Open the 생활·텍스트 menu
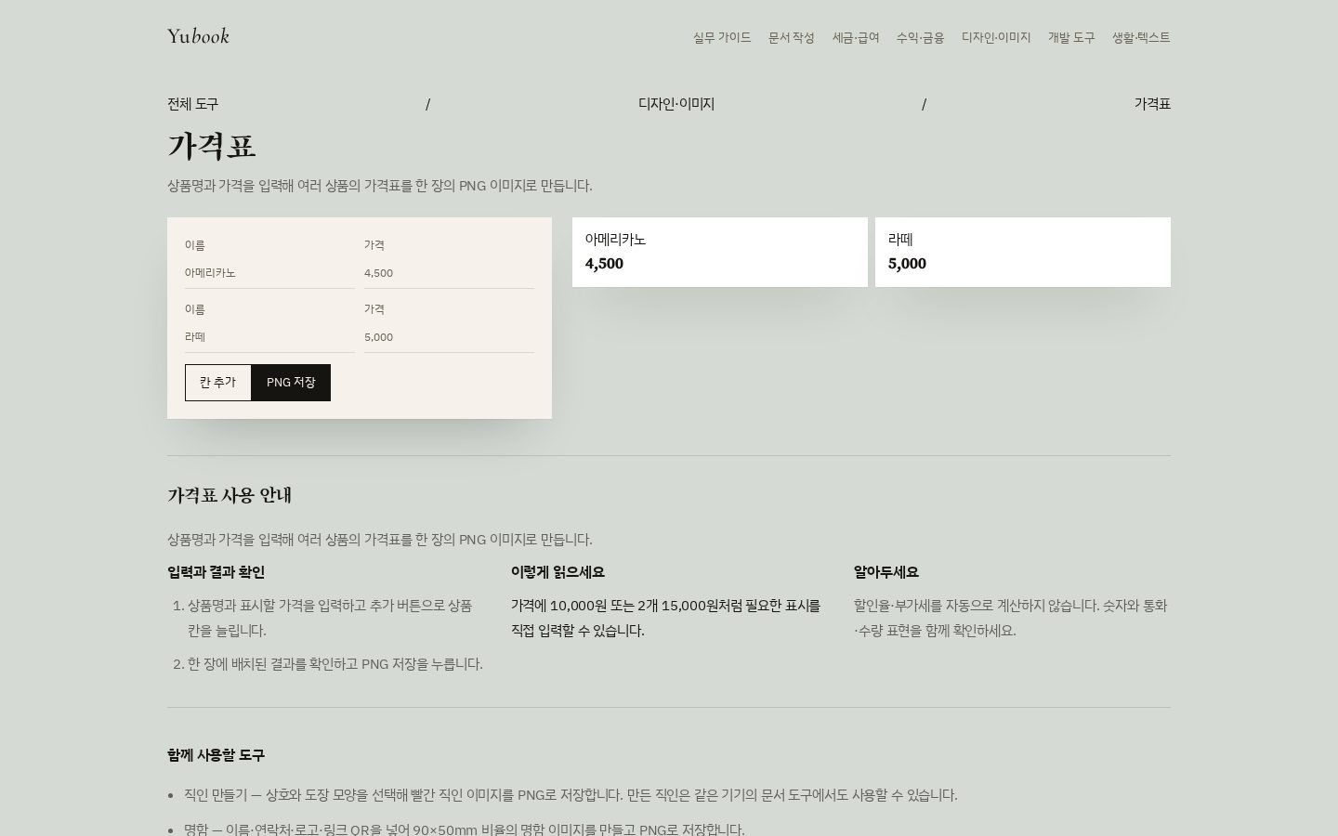Image resolution: width=1338 pixels, height=836 pixels. point(1141,37)
